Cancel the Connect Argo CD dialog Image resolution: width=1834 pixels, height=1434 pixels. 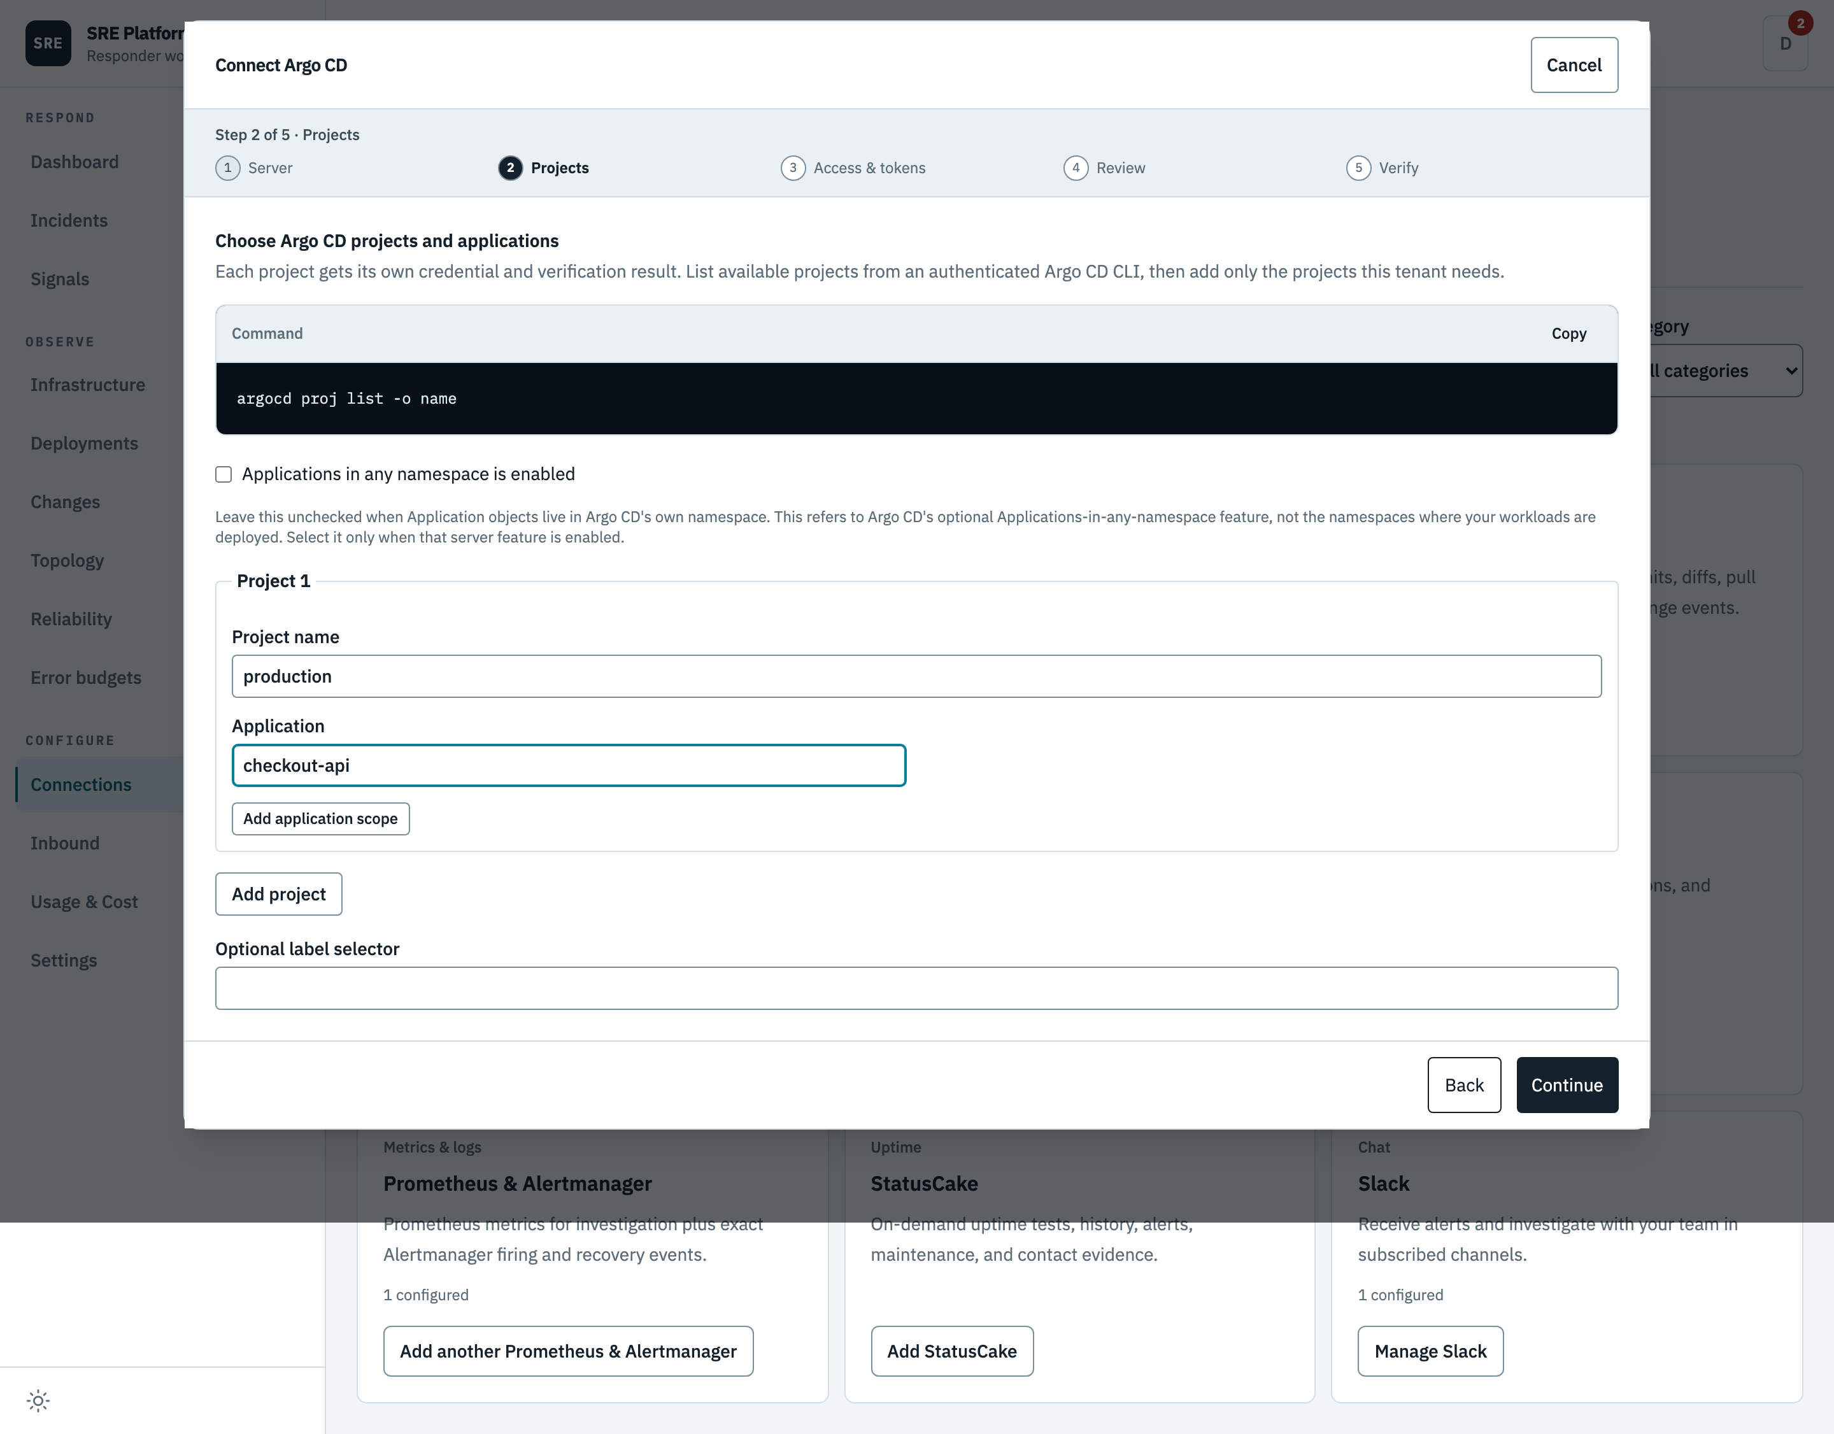(1574, 65)
